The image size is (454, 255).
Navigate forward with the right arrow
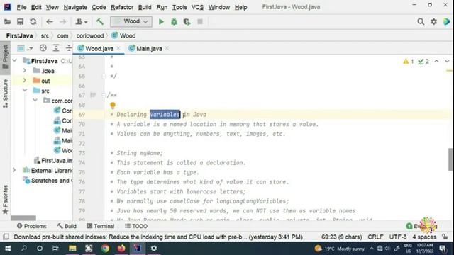pos(62,22)
